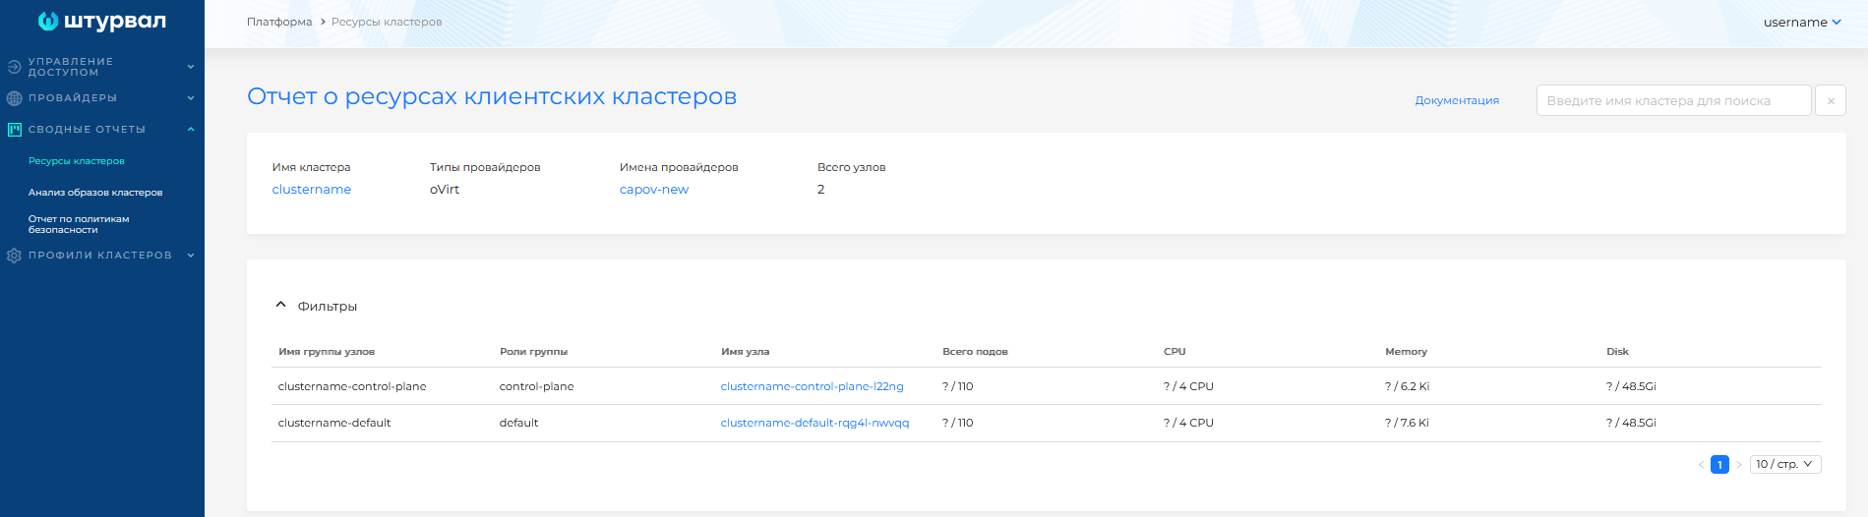Open the Документация link
1868x517 pixels.
click(1457, 100)
